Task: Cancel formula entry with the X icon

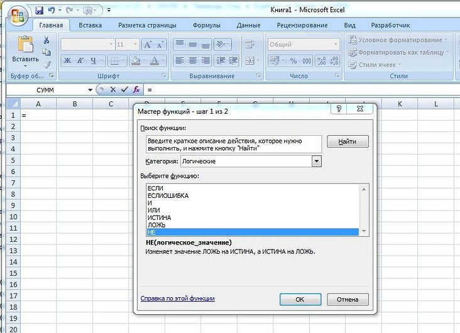Action: (x=113, y=90)
